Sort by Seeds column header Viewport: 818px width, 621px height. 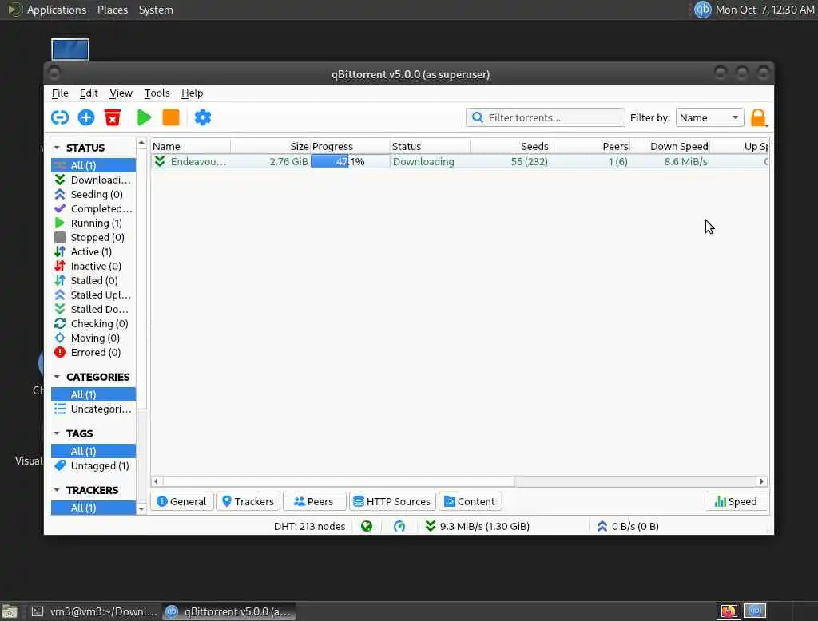tap(510, 147)
